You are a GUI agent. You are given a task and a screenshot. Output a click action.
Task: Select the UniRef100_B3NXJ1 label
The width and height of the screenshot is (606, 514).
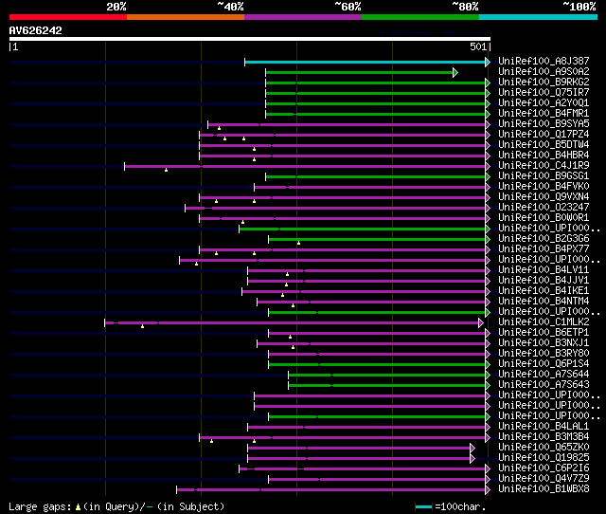544,343
